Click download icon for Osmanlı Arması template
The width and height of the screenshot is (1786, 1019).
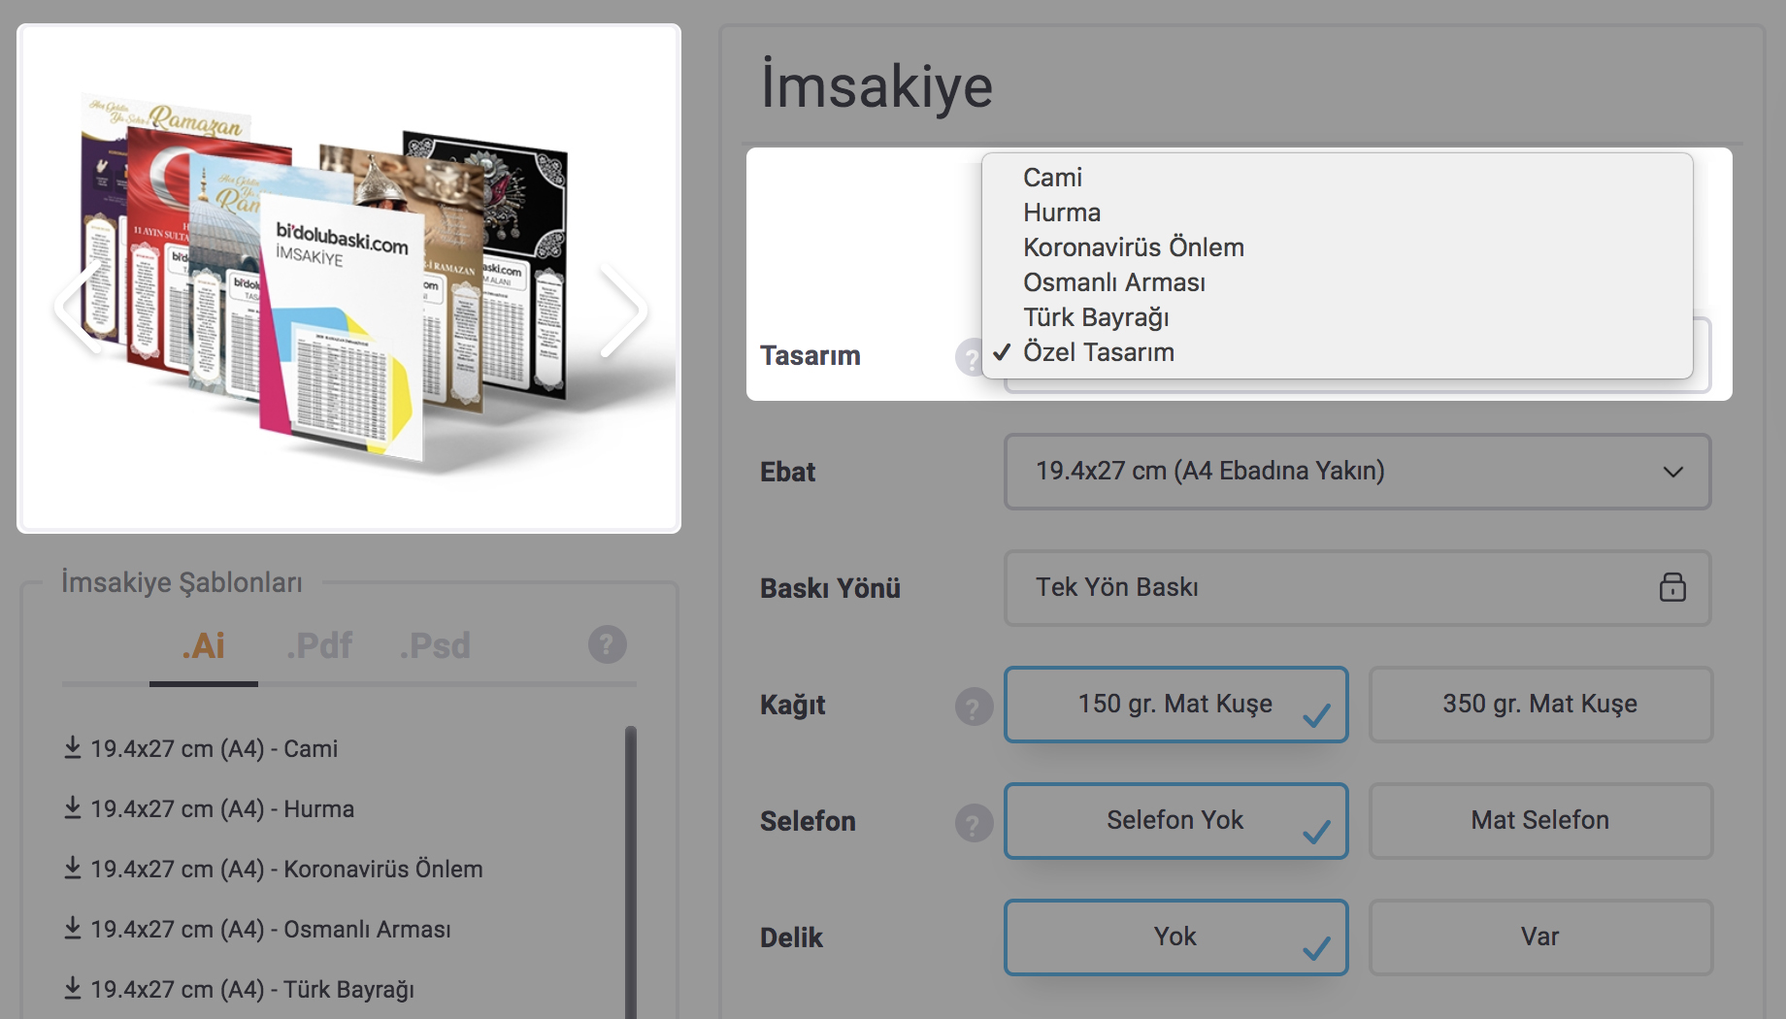click(72, 928)
